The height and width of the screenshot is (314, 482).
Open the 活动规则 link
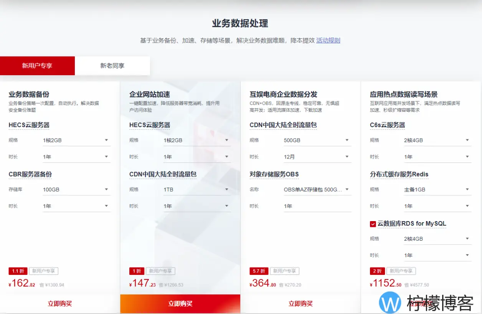[328, 40]
